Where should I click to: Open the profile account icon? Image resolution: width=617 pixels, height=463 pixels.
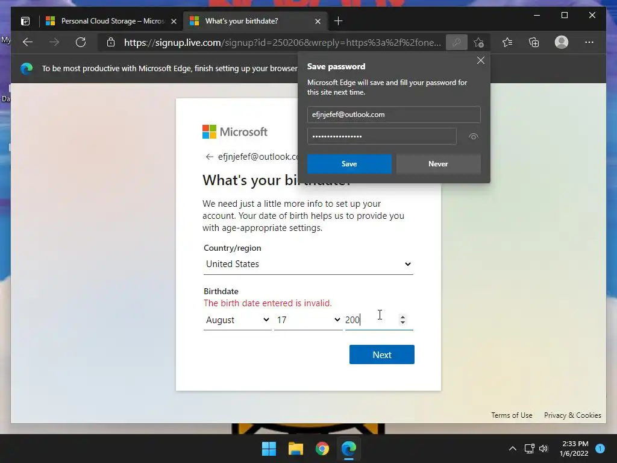[x=562, y=42]
